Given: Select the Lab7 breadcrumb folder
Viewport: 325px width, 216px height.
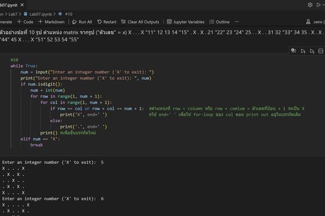Looking at the screenshot, I should [x=13, y=14].
